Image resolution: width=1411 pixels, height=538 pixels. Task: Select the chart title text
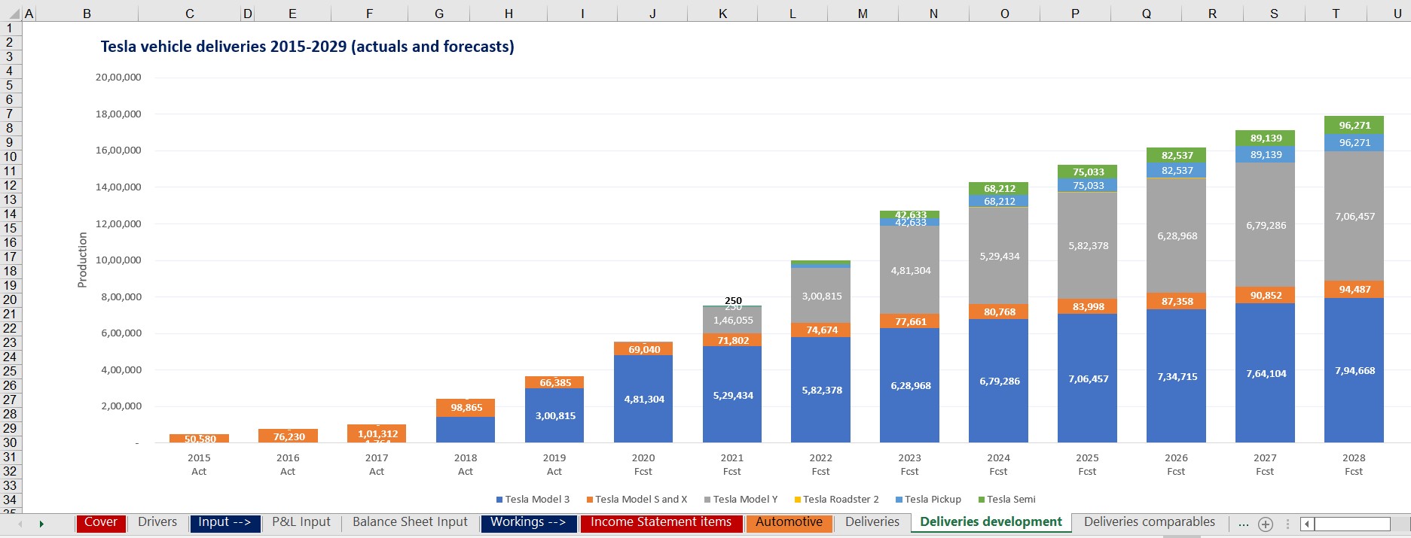(307, 47)
